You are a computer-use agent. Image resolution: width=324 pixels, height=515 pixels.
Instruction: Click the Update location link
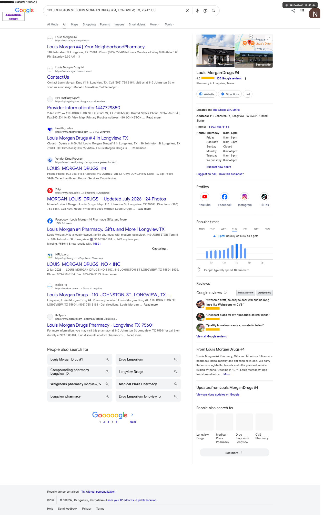[146, 500]
